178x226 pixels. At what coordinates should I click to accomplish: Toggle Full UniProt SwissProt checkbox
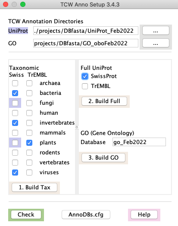[x=85, y=76]
